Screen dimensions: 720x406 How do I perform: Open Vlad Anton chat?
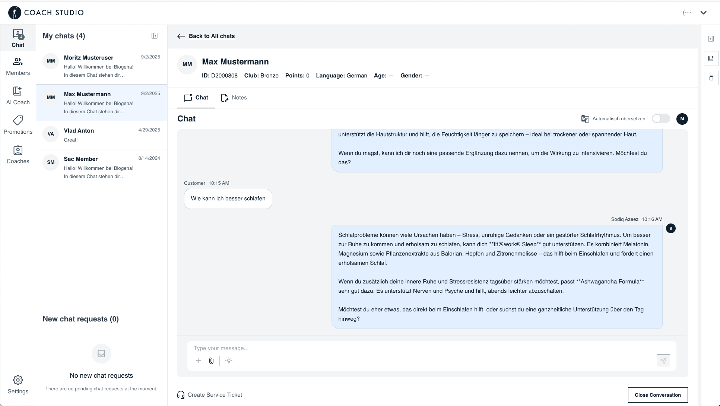101,135
